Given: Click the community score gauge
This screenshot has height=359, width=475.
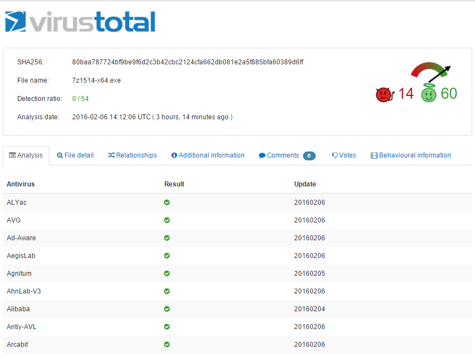Looking at the screenshot, I should click(x=431, y=72).
